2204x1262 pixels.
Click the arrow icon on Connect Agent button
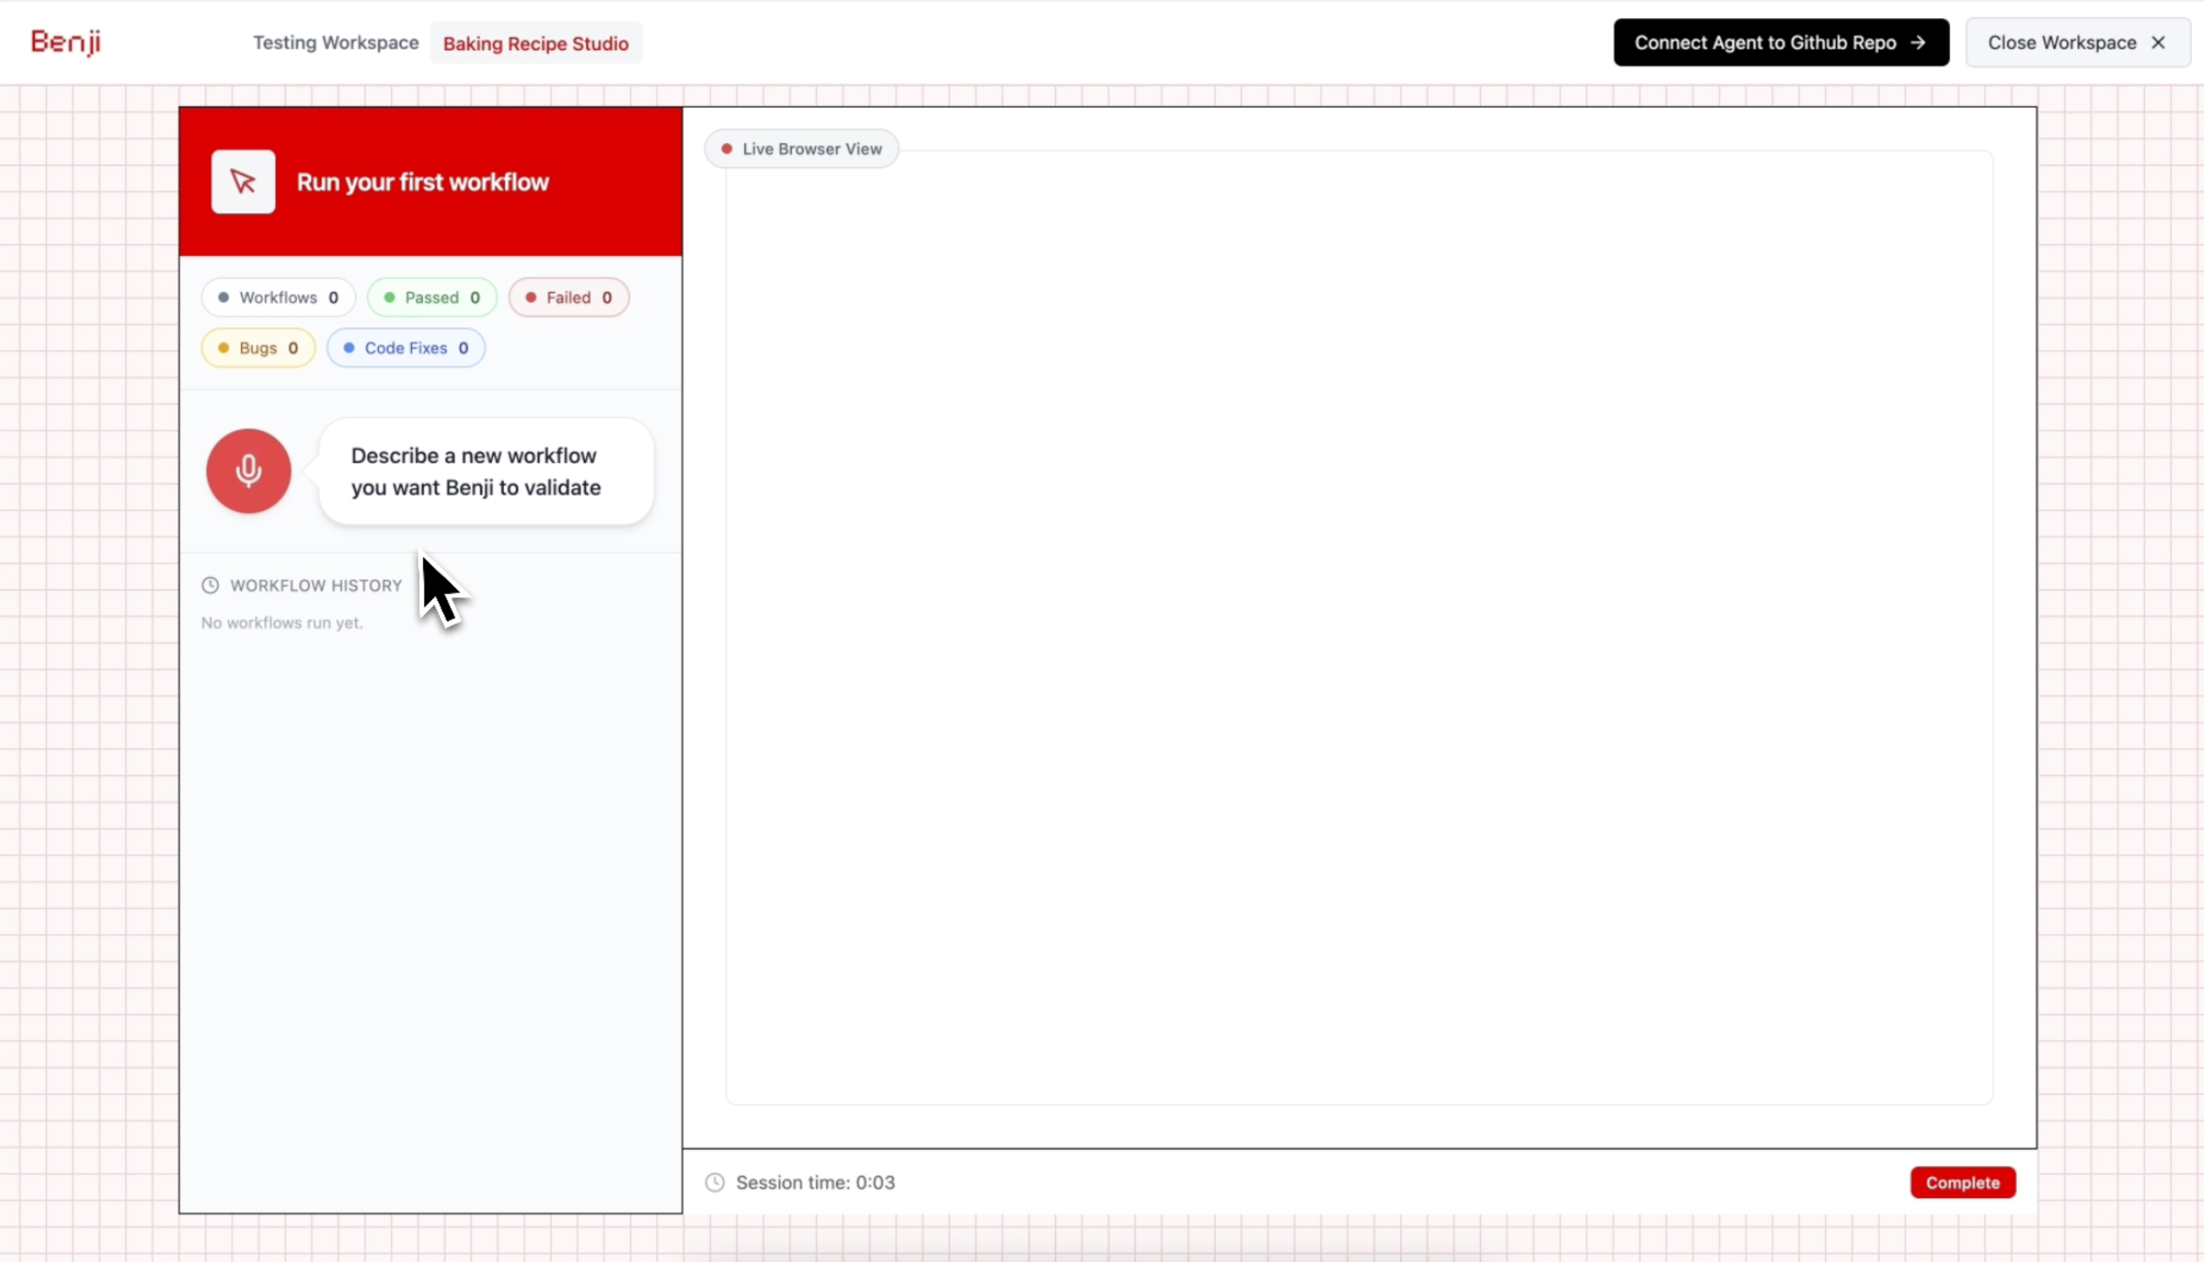pos(1918,43)
